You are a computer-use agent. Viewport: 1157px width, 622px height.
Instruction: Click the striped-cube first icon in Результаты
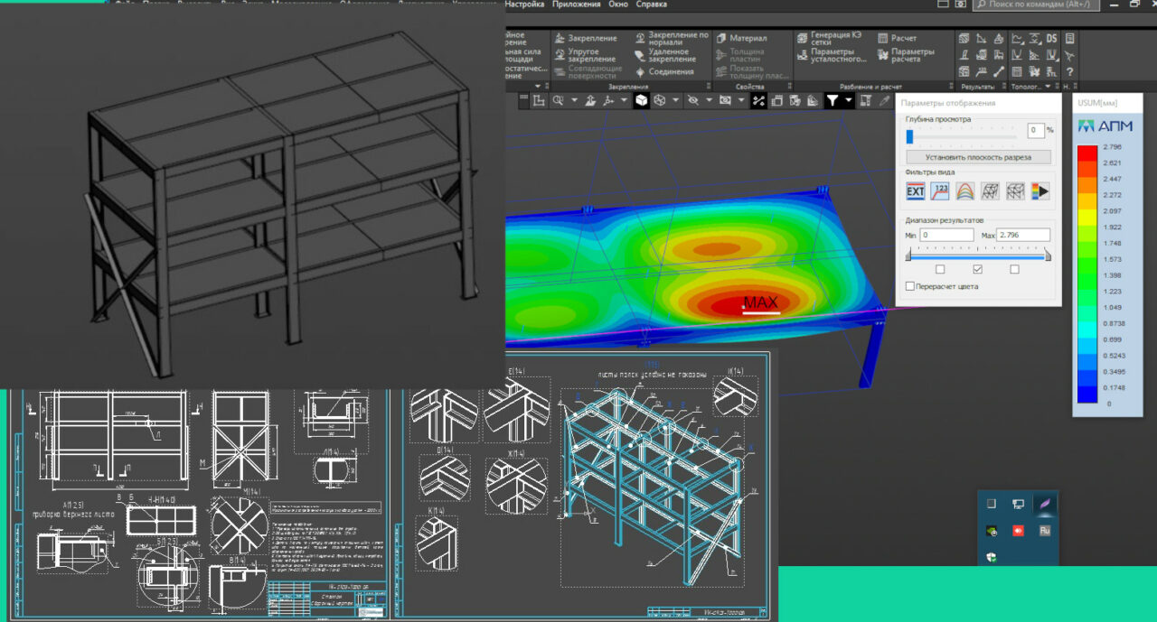point(964,38)
